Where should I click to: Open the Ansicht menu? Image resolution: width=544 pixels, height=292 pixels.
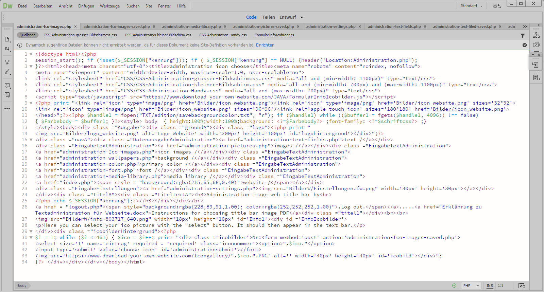(x=66, y=6)
